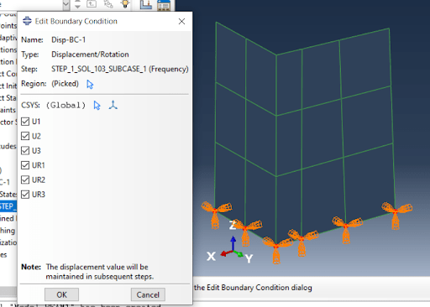Click the factory-shaped toolbar icon
The width and height of the screenshot is (430, 307).
[146, 4]
